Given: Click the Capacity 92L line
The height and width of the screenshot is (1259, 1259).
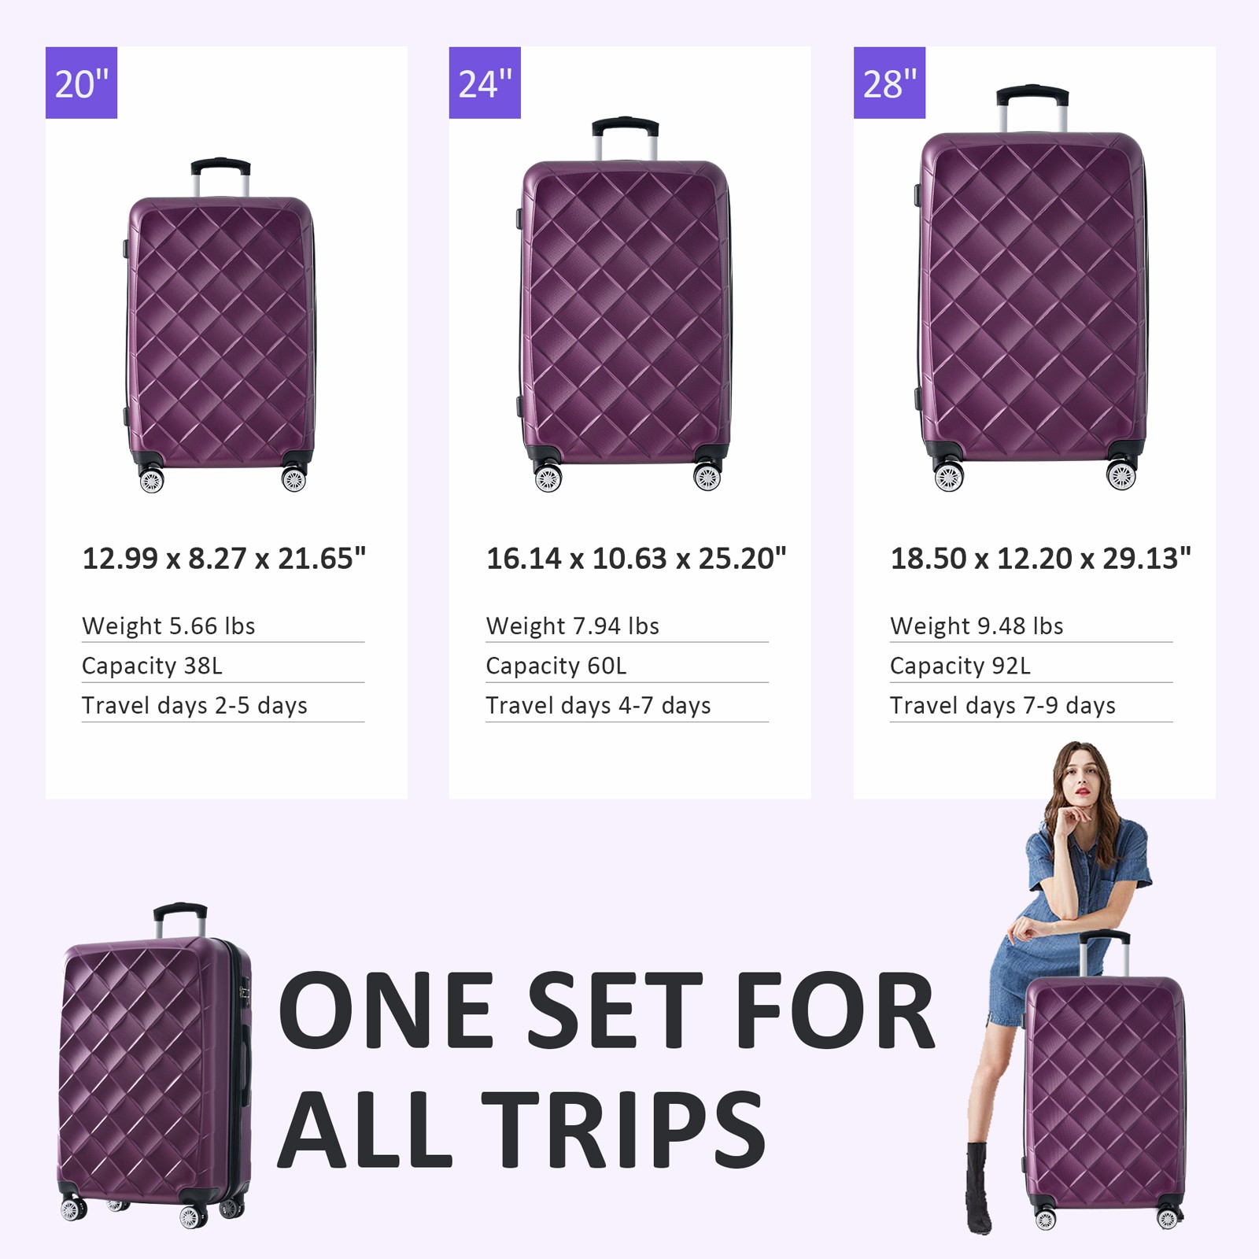Looking at the screenshot, I should pos(1032,666).
